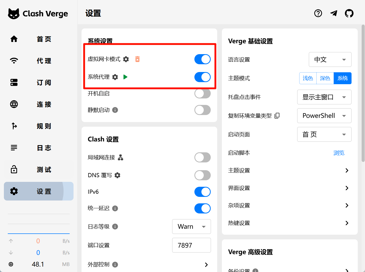Expand the 日志等级 Warn dropdown

(x=191, y=227)
